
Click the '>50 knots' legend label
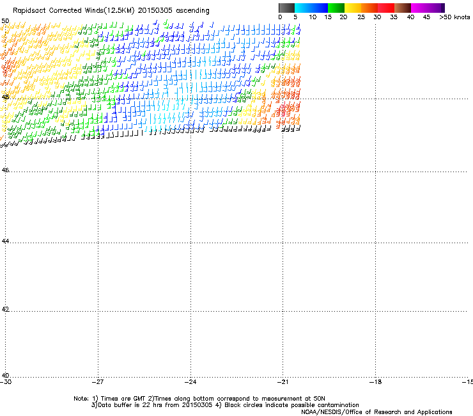coord(454,17)
